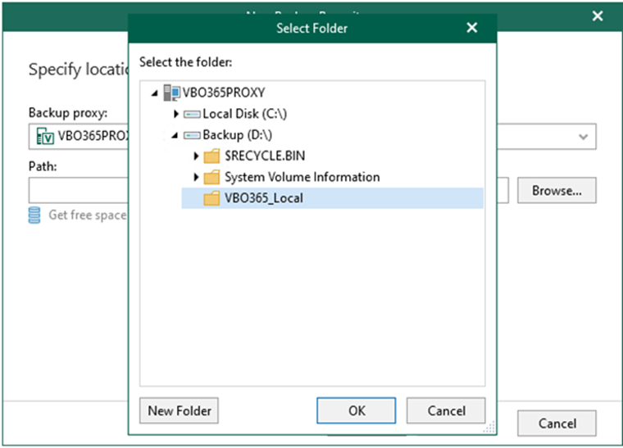Collapse the VBO365PROXY root node
The width and height of the screenshot is (623, 448).
pyautogui.click(x=155, y=93)
